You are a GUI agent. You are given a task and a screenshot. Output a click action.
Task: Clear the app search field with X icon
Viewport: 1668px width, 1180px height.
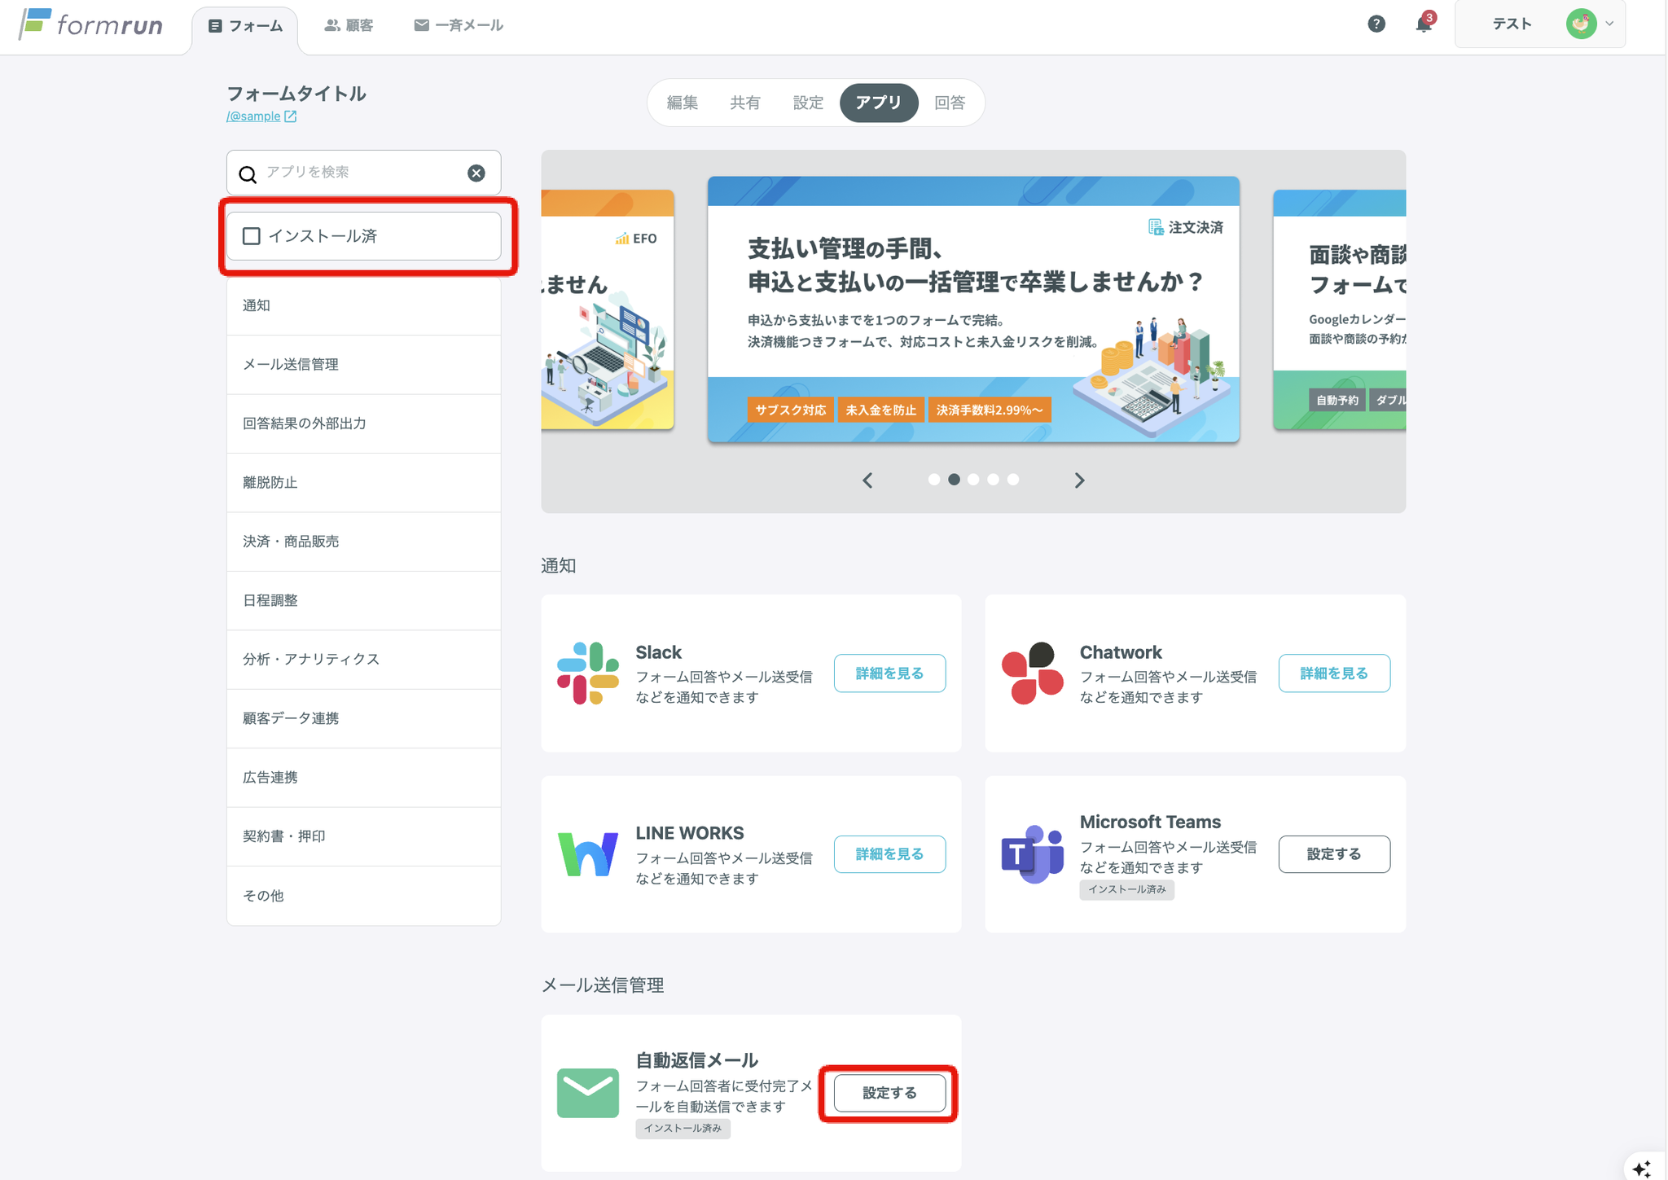click(476, 173)
